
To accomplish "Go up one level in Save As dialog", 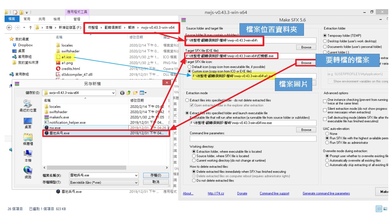I will (x=129, y=93).
